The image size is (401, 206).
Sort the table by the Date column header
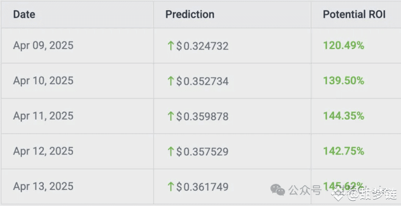(x=24, y=14)
